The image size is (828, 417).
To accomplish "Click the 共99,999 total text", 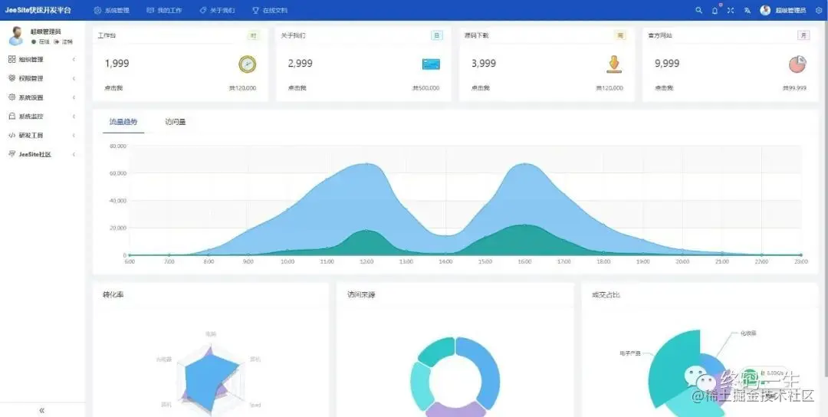I will pos(795,88).
